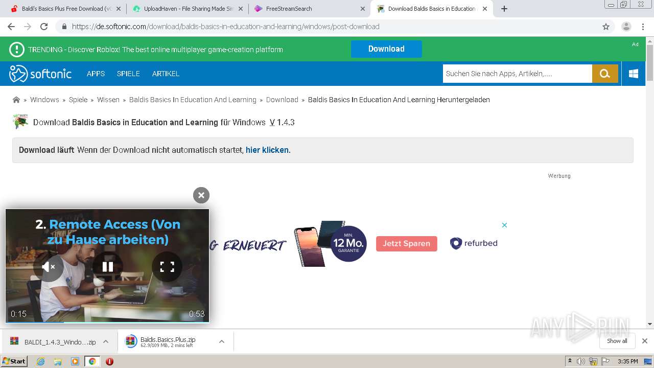Close the Baldi's Basics Plus tab
Viewport: 654px width, 368px height.
point(119,9)
